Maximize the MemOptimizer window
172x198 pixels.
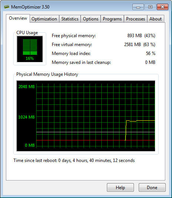(150, 7)
